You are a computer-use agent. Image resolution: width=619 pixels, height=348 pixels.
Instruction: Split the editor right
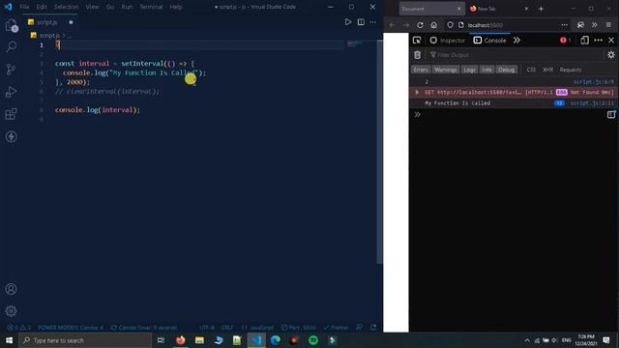pos(361,22)
